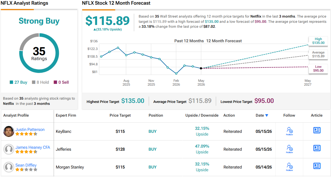Open article for Jefferies rating

(x=317, y=148)
